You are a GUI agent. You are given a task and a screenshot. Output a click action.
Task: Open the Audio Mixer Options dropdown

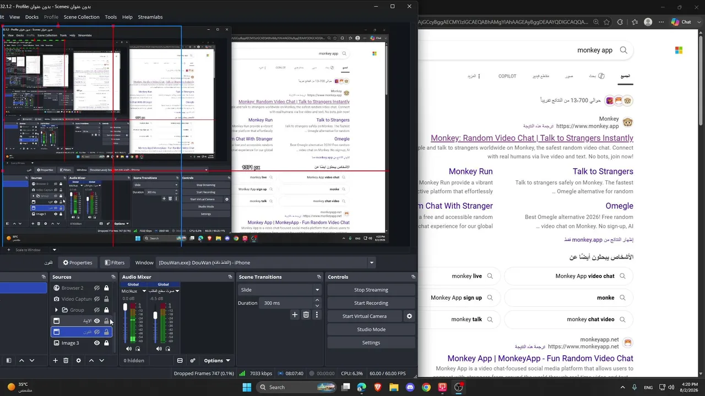tap(216, 361)
